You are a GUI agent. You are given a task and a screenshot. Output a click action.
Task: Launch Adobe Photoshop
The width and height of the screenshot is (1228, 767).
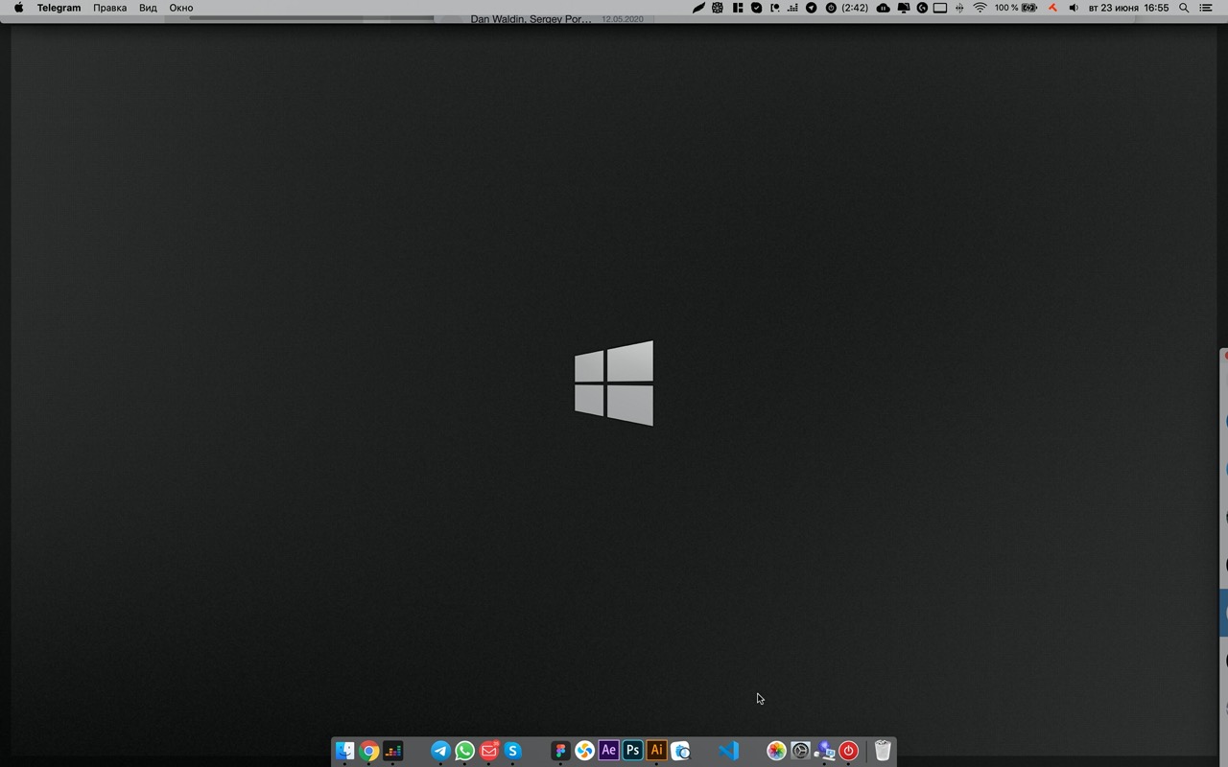click(632, 751)
